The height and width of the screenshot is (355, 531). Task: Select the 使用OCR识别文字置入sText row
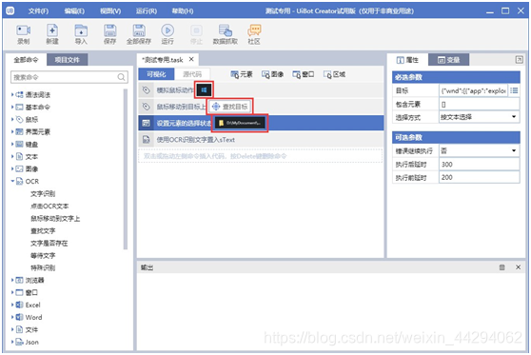tap(261, 140)
